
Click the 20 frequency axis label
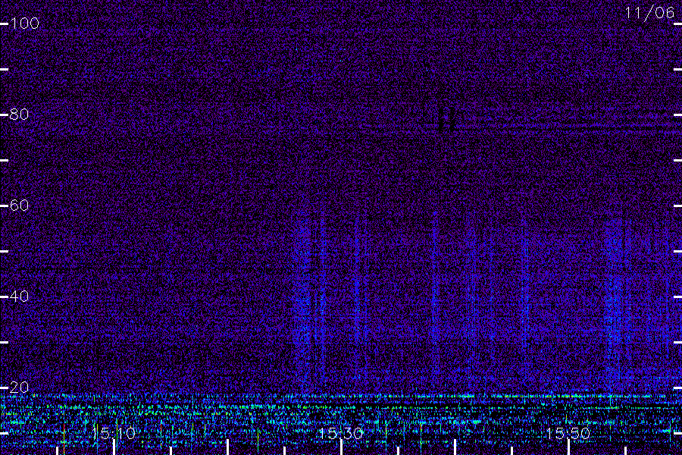[x=19, y=387]
